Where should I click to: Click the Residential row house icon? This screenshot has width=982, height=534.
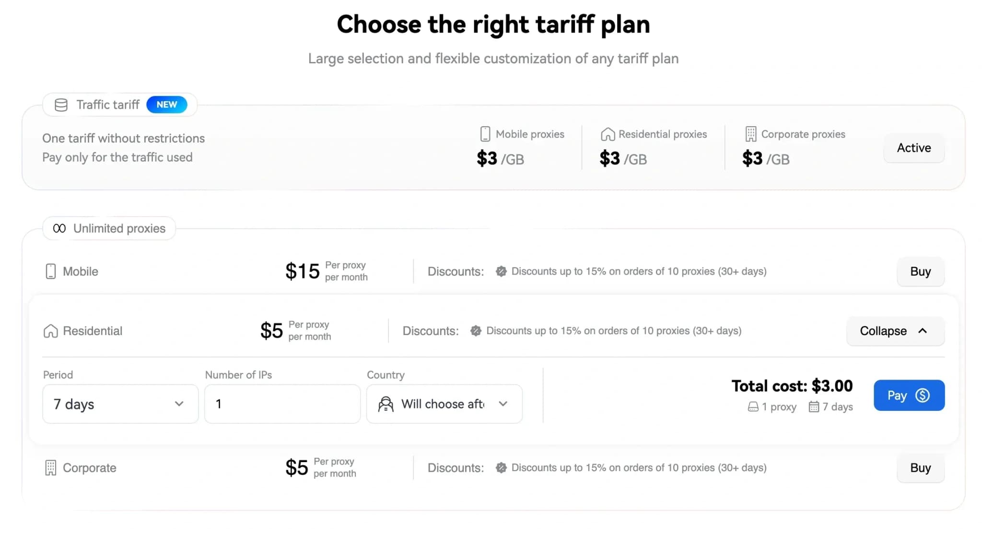coord(50,331)
